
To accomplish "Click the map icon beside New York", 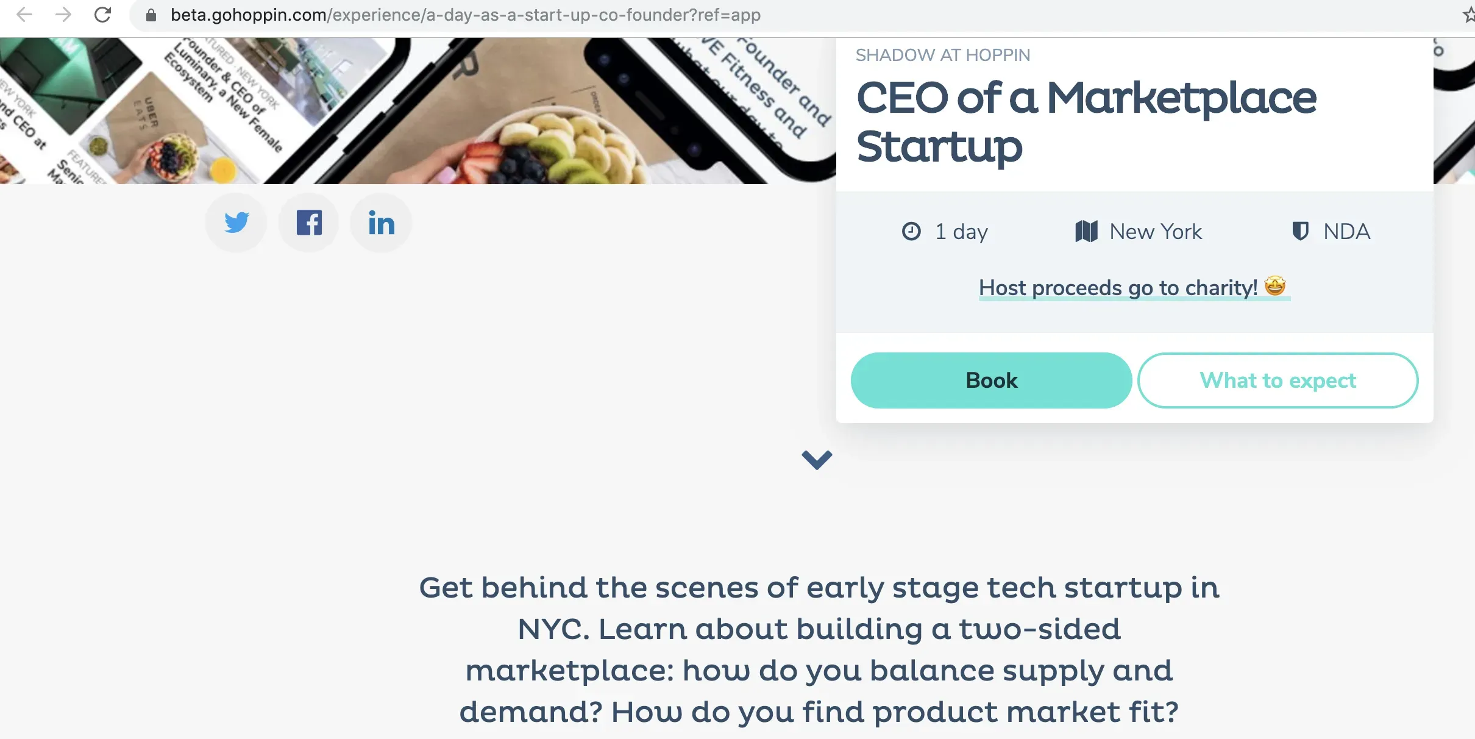I will [x=1086, y=232].
